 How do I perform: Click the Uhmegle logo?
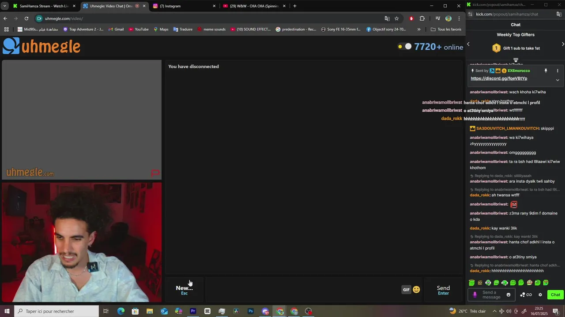41,46
